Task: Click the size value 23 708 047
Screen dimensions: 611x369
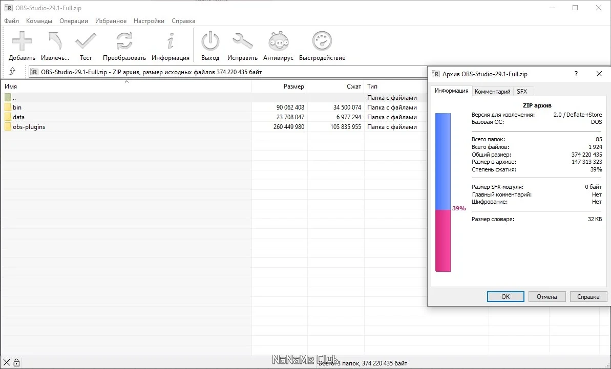Action: (x=290, y=117)
